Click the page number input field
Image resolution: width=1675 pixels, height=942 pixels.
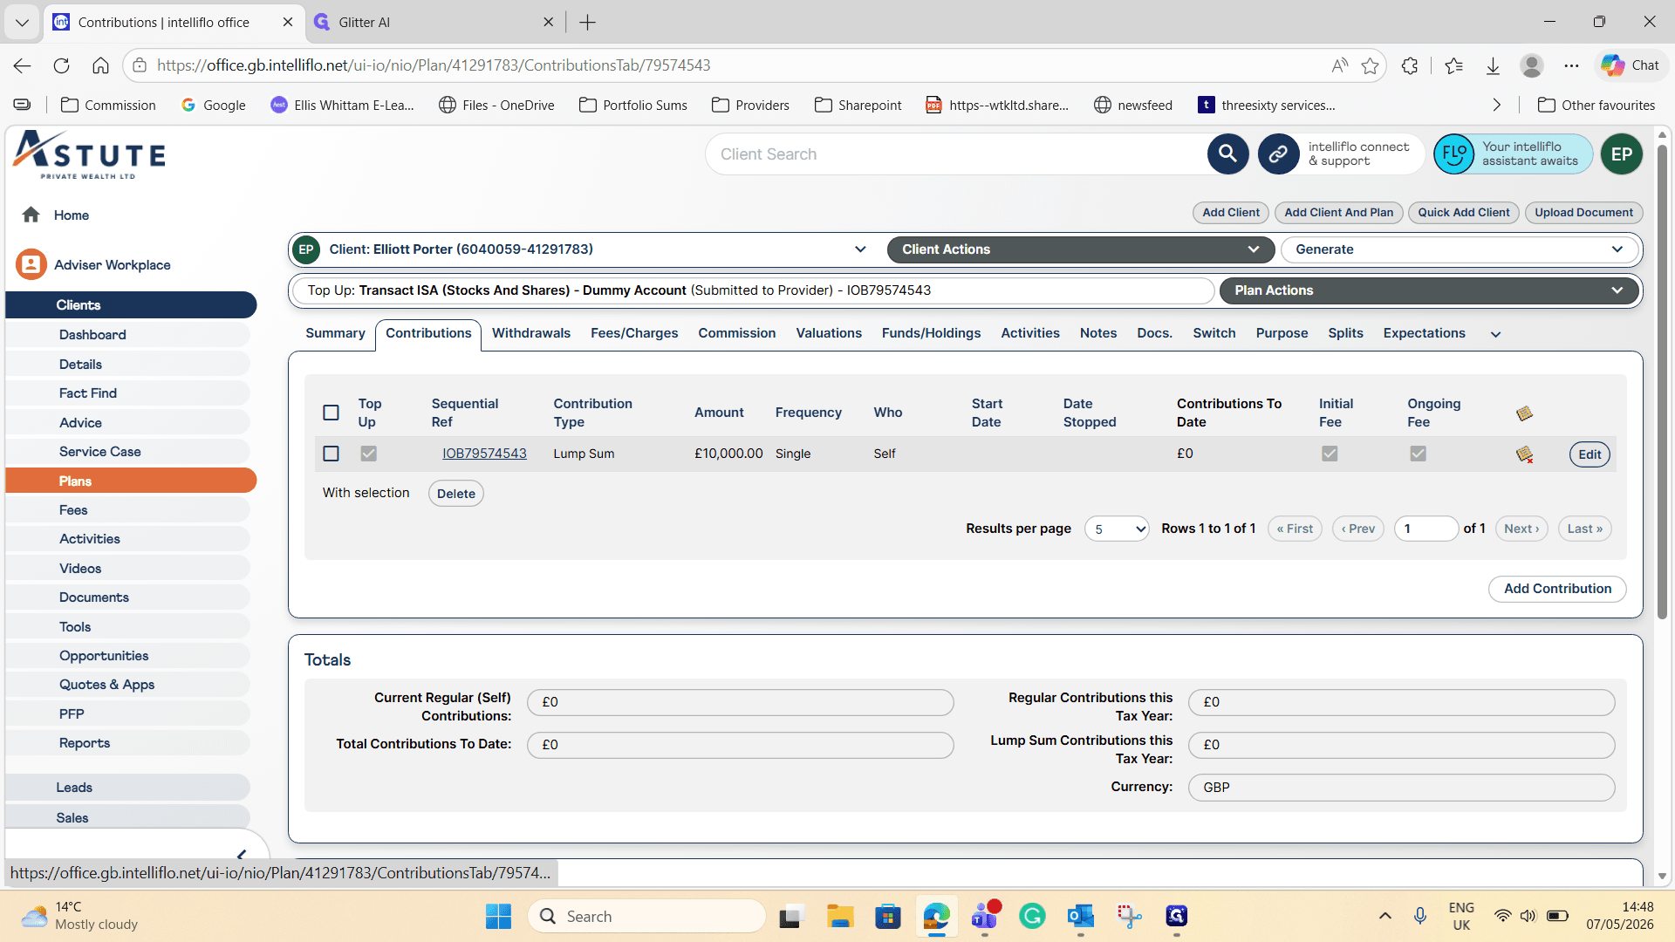(x=1425, y=529)
